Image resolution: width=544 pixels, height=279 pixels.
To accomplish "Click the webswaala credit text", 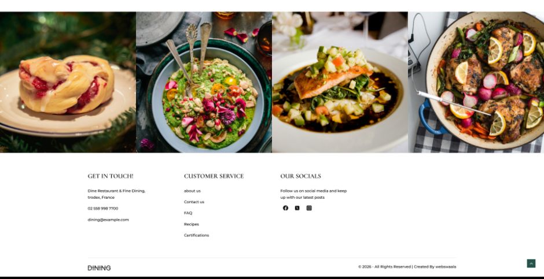I will 446,267.
